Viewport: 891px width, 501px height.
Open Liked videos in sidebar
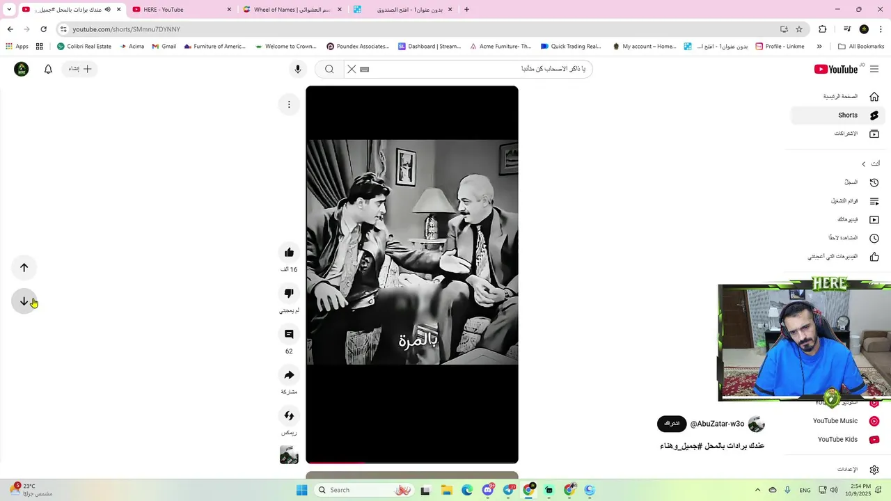click(x=838, y=256)
